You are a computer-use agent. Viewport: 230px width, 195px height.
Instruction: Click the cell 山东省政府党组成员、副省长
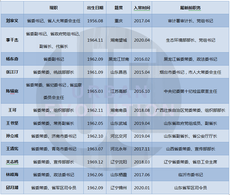click(190, 123)
